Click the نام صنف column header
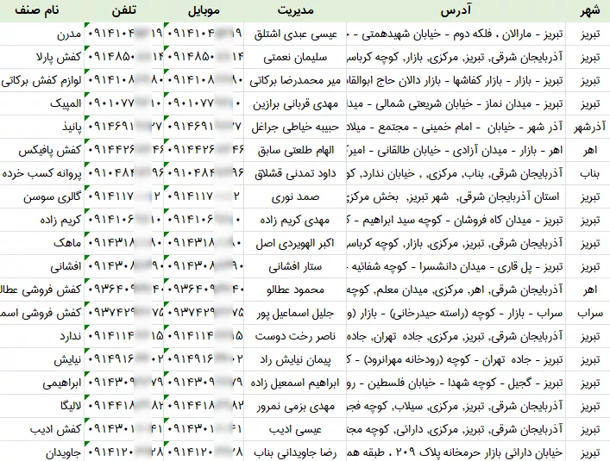This screenshot has height=461, width=610. (42, 11)
